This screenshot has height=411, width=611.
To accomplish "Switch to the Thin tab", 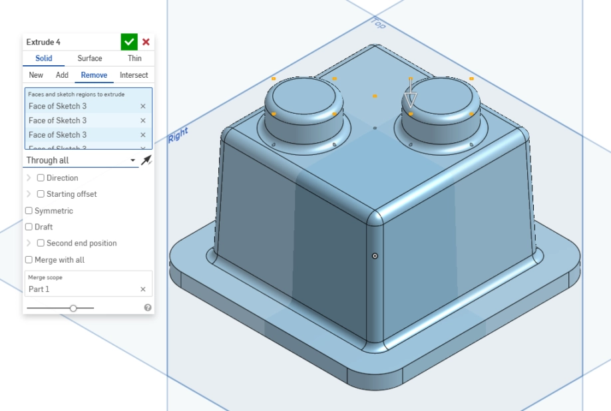I will [x=134, y=59].
